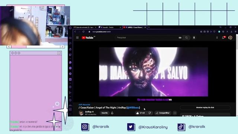
Task: Reload the YouTube page
Action: pyautogui.click(x=83, y=32)
